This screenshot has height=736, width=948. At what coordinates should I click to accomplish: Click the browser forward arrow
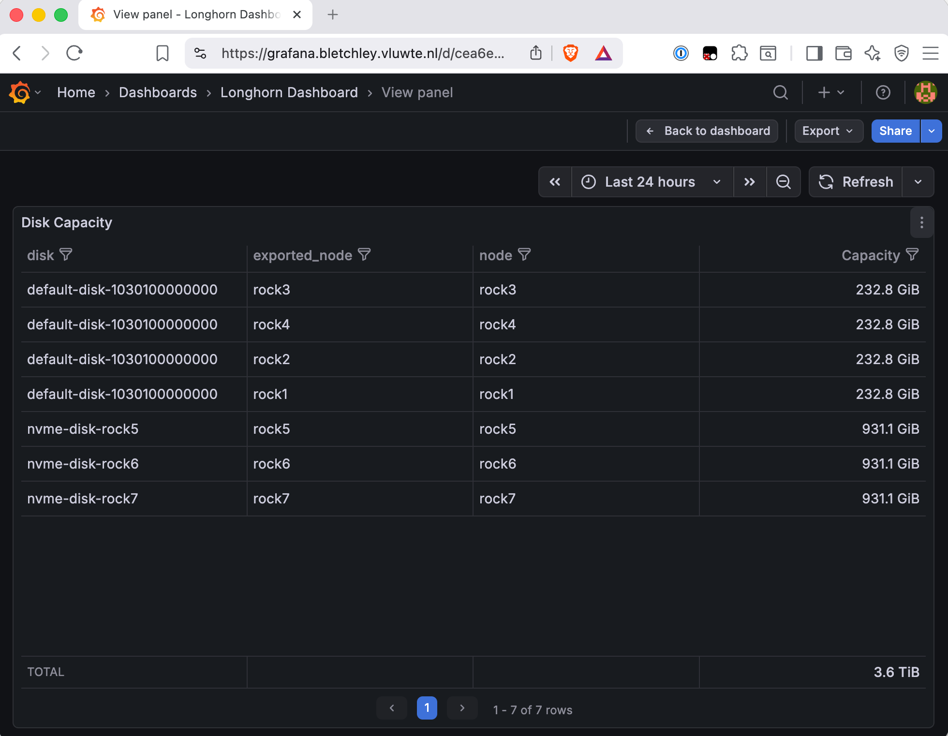click(45, 53)
